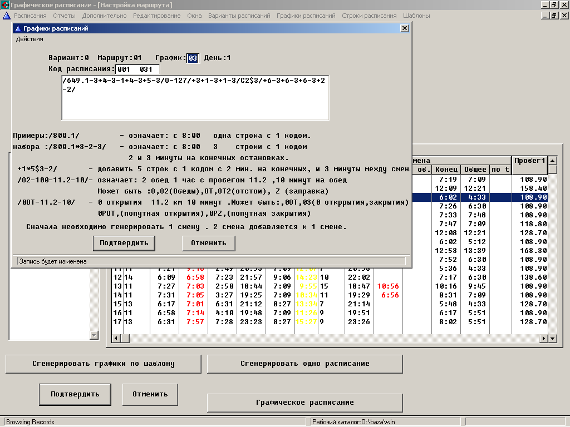Click the Код расписания input field
The image size is (570, 427).
tap(137, 69)
